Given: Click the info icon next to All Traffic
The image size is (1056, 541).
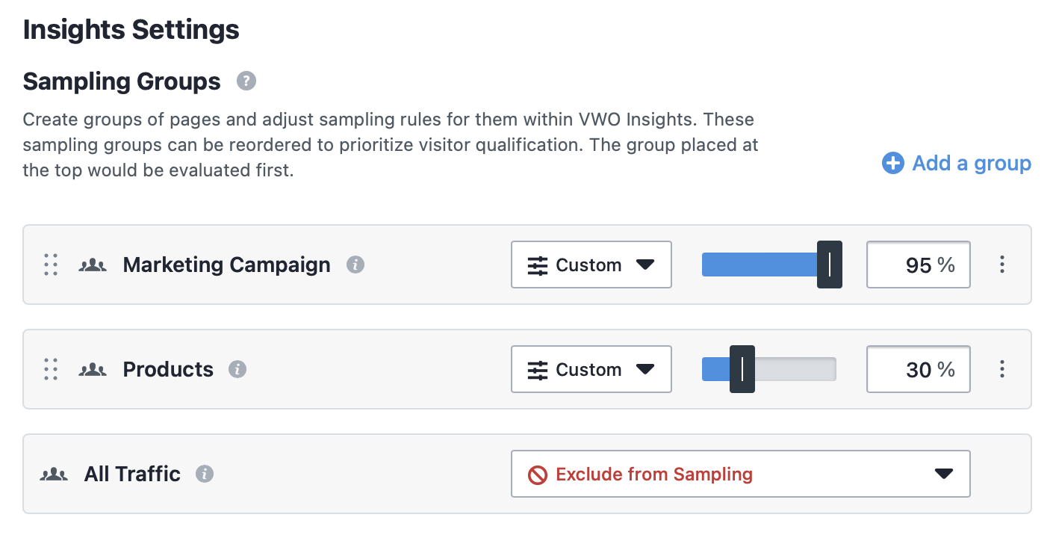Looking at the screenshot, I should (x=205, y=474).
